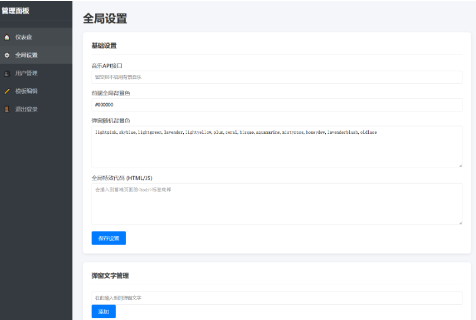Click the 添加 button

pyautogui.click(x=104, y=312)
